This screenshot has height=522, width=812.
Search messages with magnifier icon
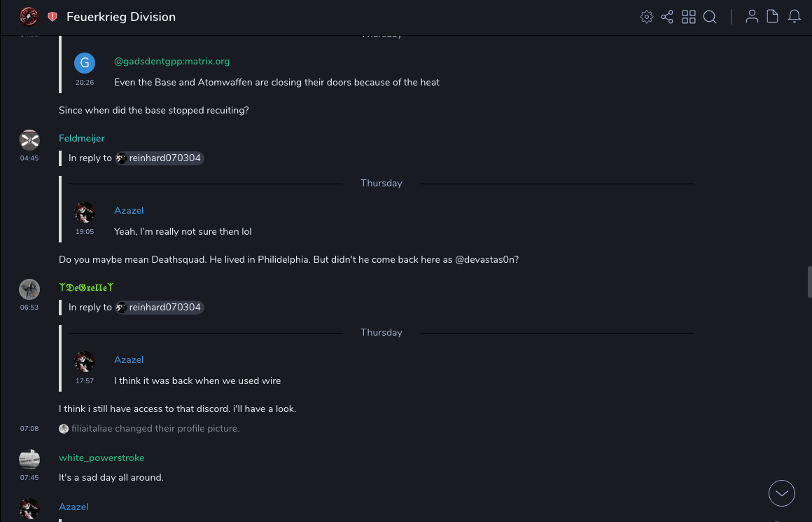click(710, 17)
